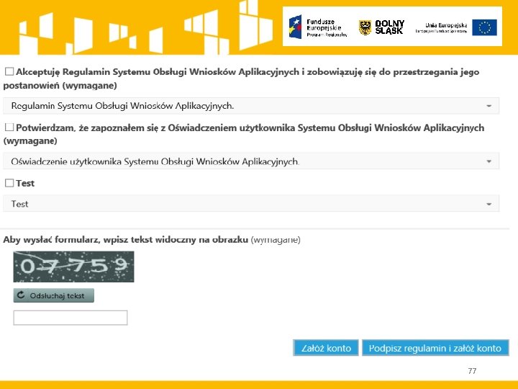518x389 pixels.
Task: Click the refresh icon on Odsłuchaj tekst button
Action: point(21,295)
